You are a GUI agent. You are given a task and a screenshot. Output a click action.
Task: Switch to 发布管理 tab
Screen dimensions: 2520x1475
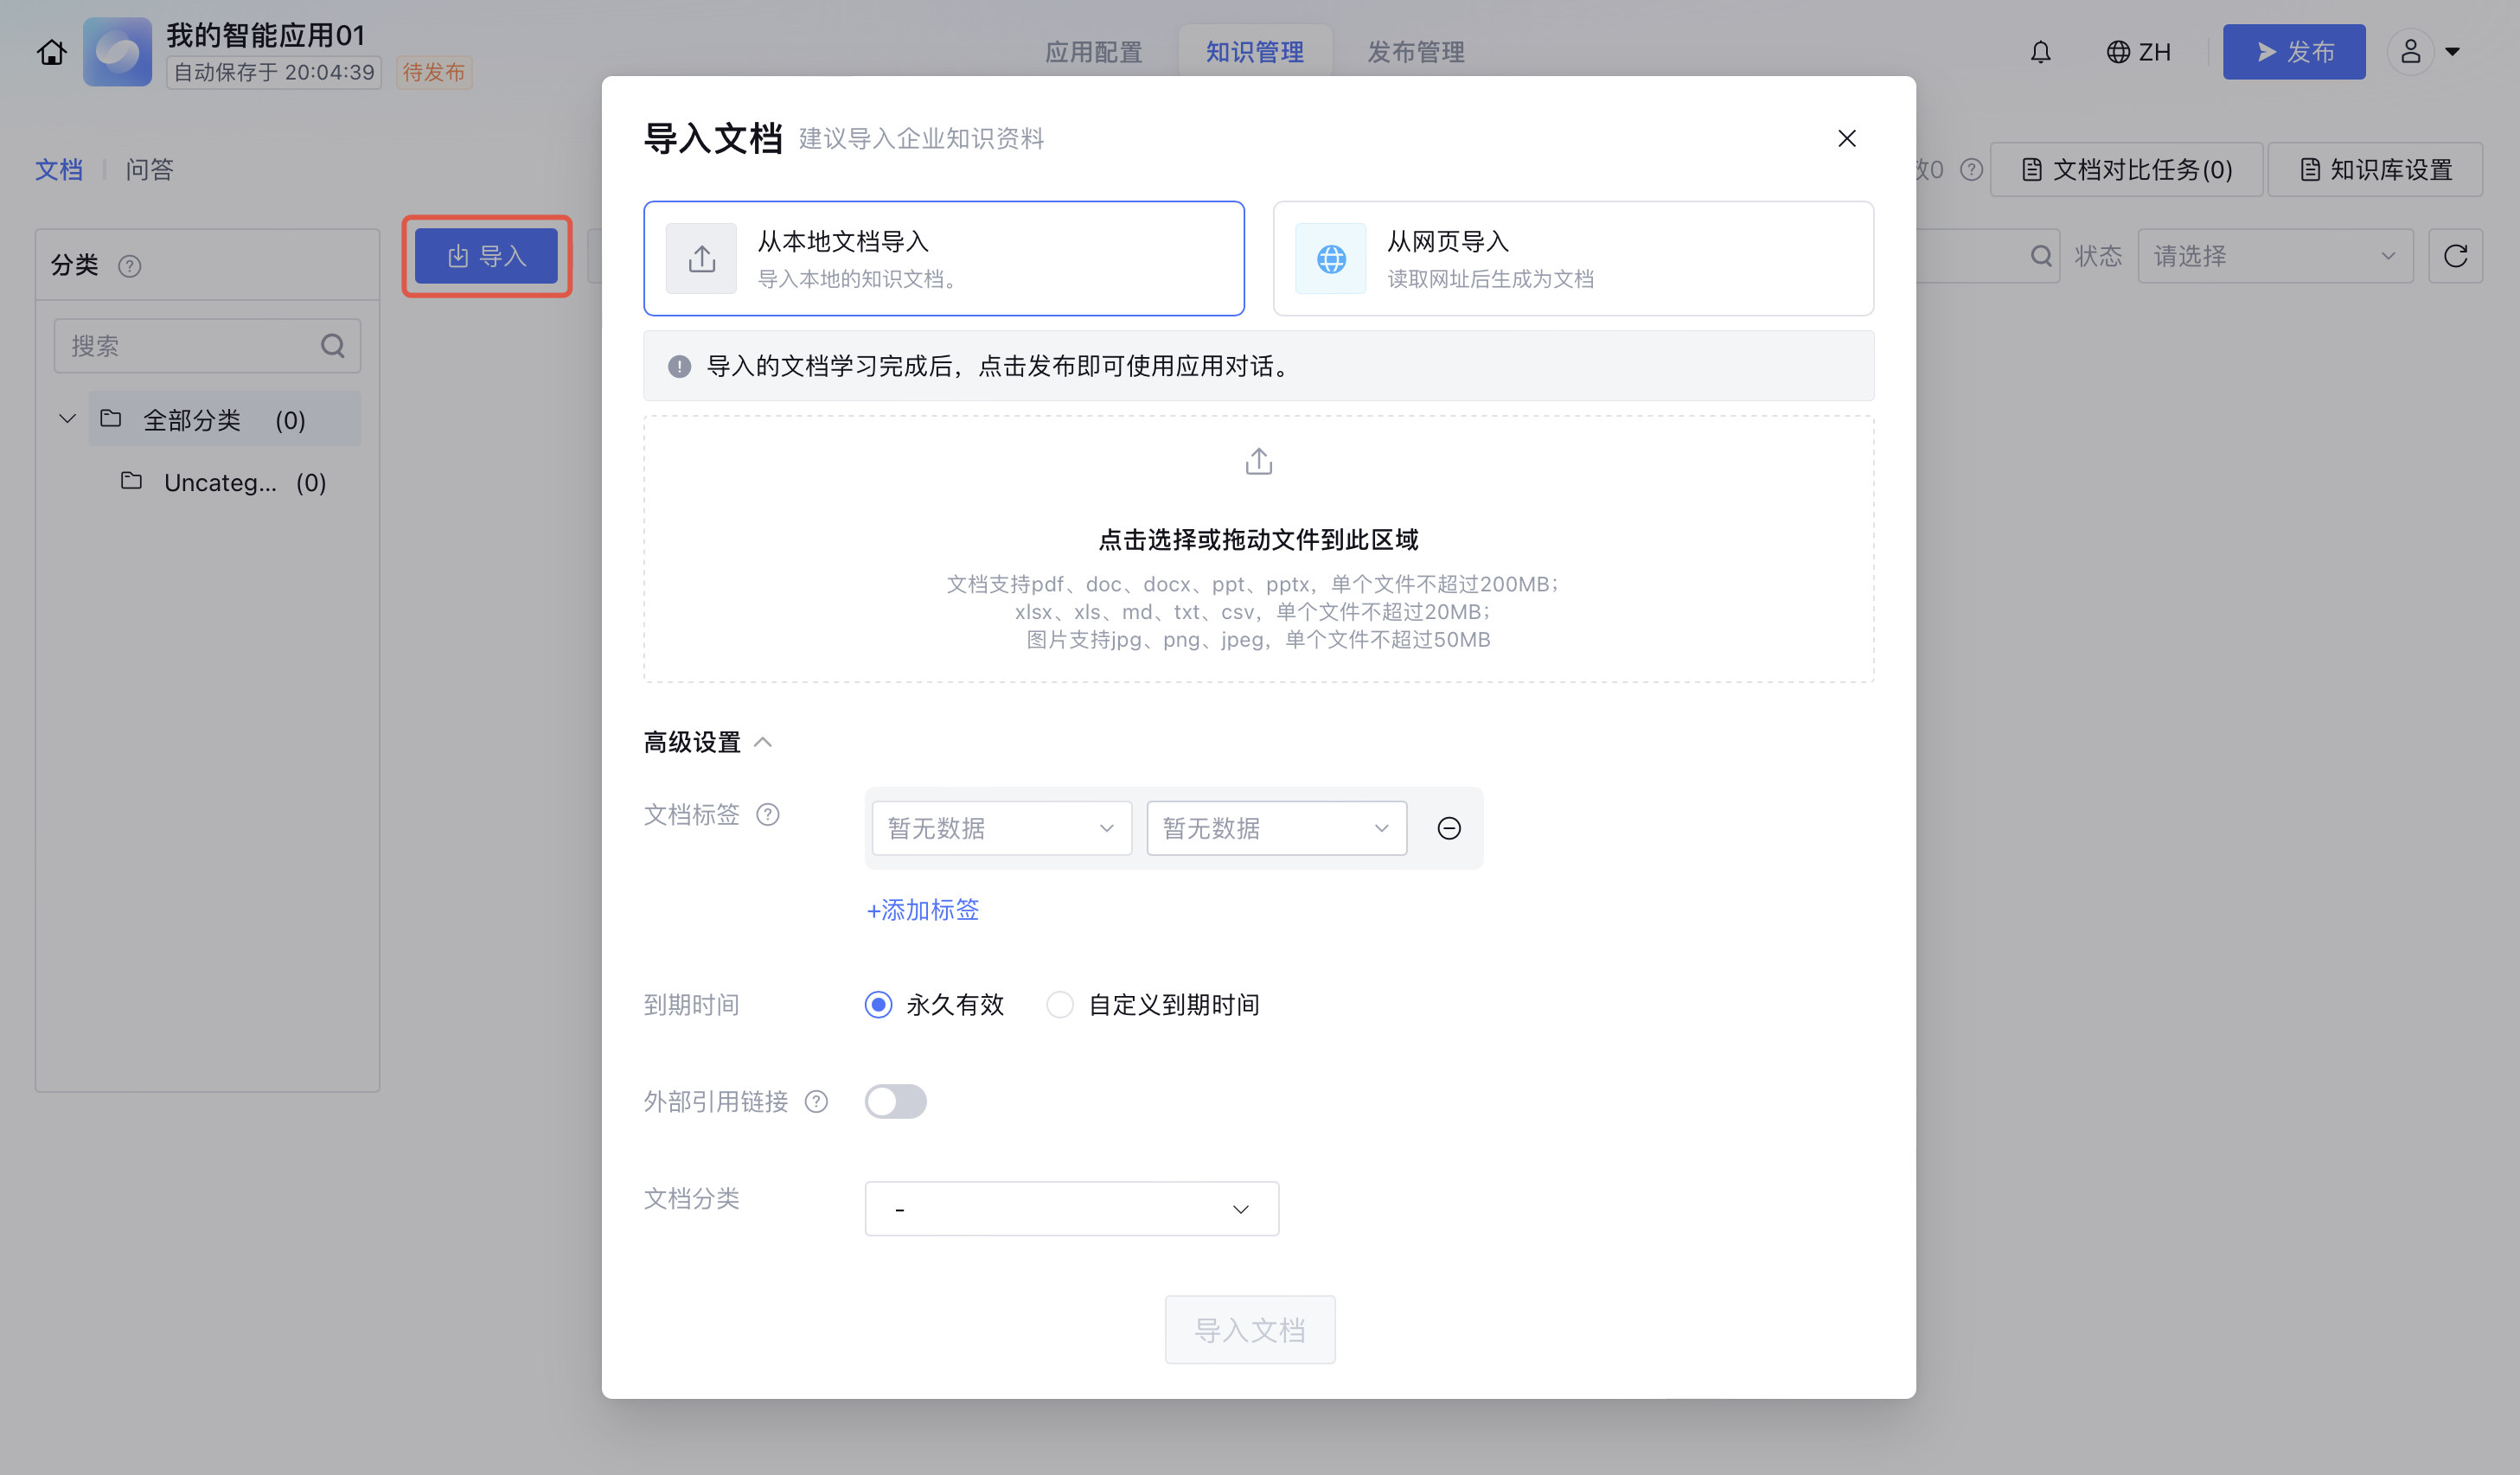[1415, 52]
